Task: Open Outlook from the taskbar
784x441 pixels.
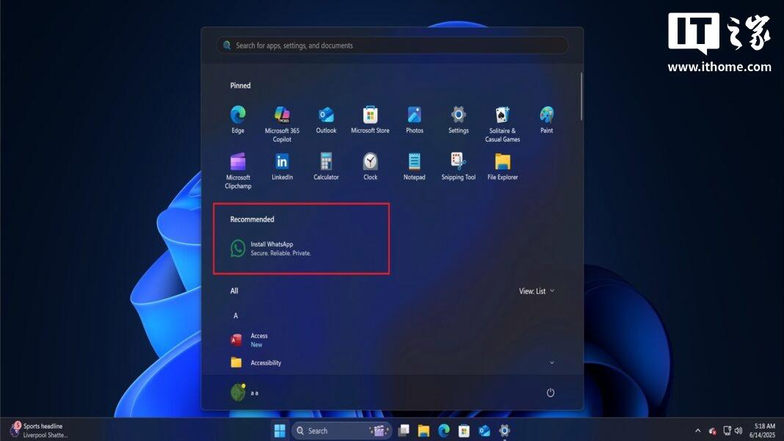Action: 484,431
